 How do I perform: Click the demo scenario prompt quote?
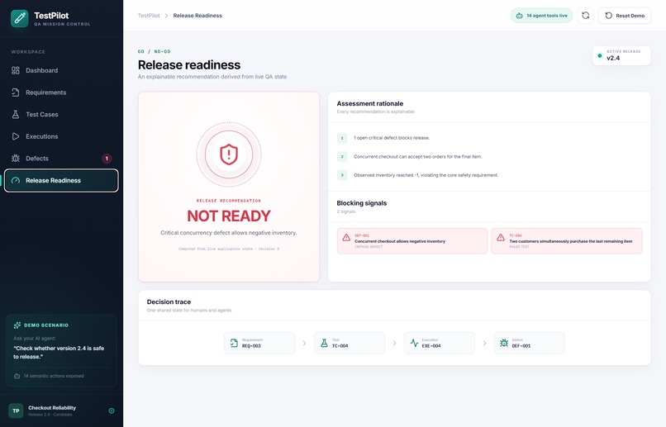pos(59,353)
